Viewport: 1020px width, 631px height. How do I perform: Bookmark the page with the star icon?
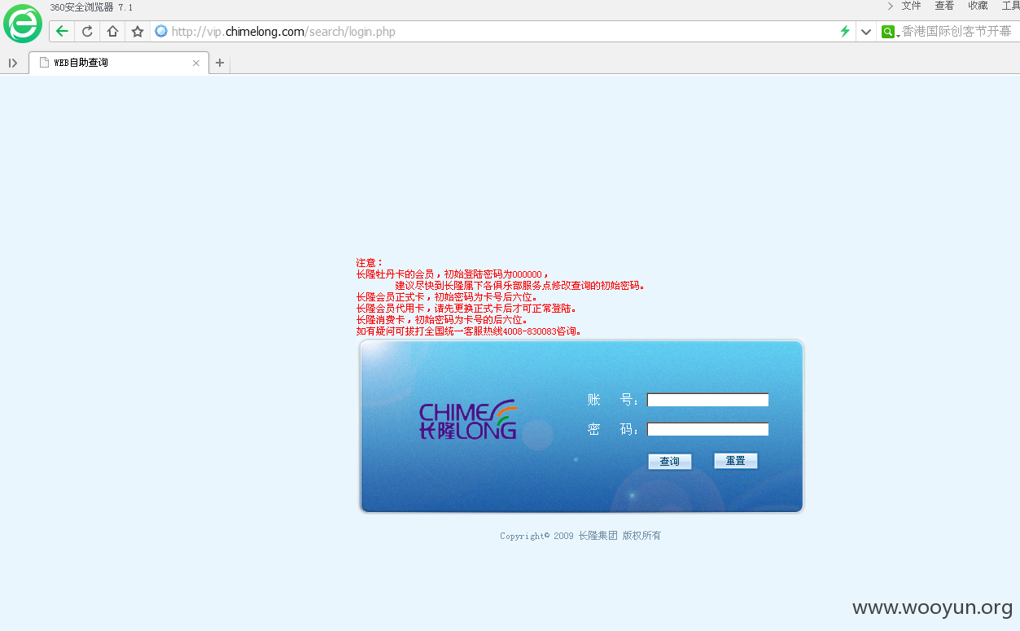(x=138, y=32)
